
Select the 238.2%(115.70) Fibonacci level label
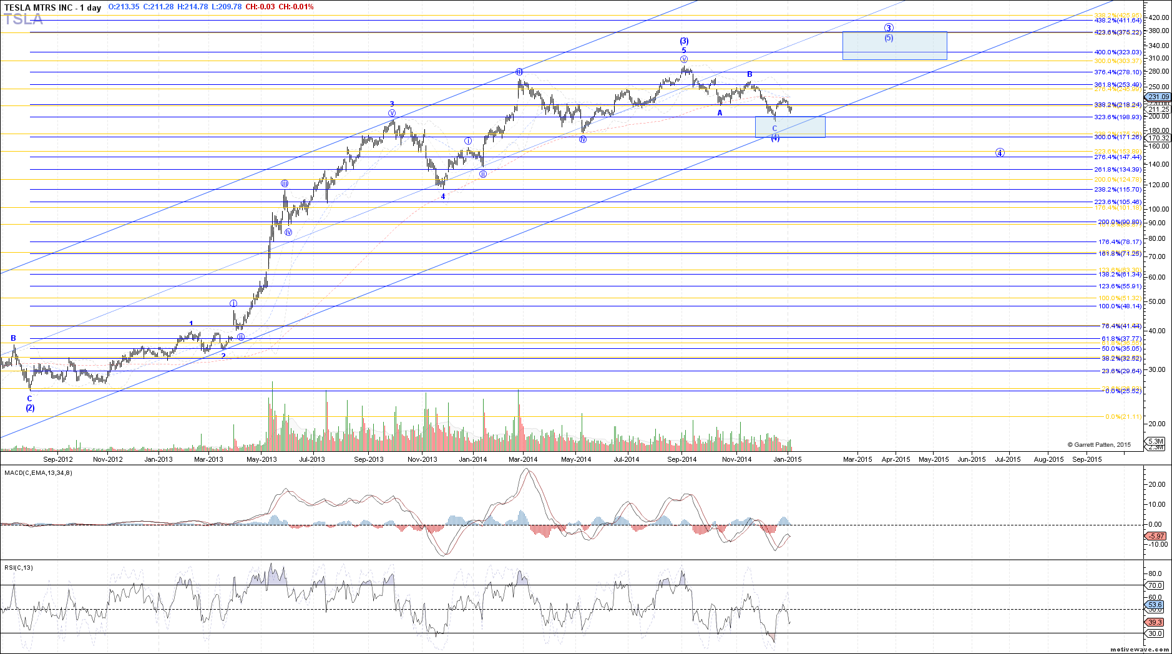[1118, 190]
